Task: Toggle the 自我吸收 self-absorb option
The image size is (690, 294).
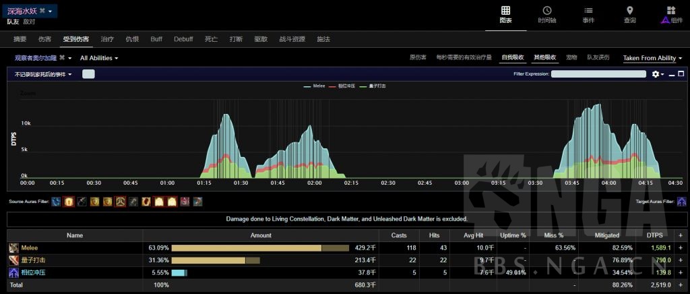Action: click(512, 58)
